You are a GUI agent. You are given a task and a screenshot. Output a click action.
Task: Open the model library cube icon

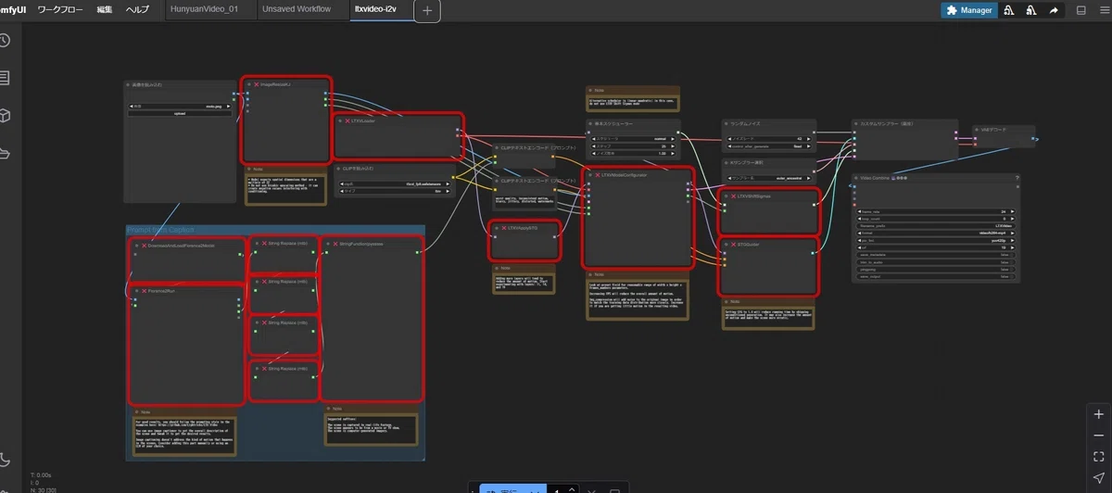click(x=5, y=116)
